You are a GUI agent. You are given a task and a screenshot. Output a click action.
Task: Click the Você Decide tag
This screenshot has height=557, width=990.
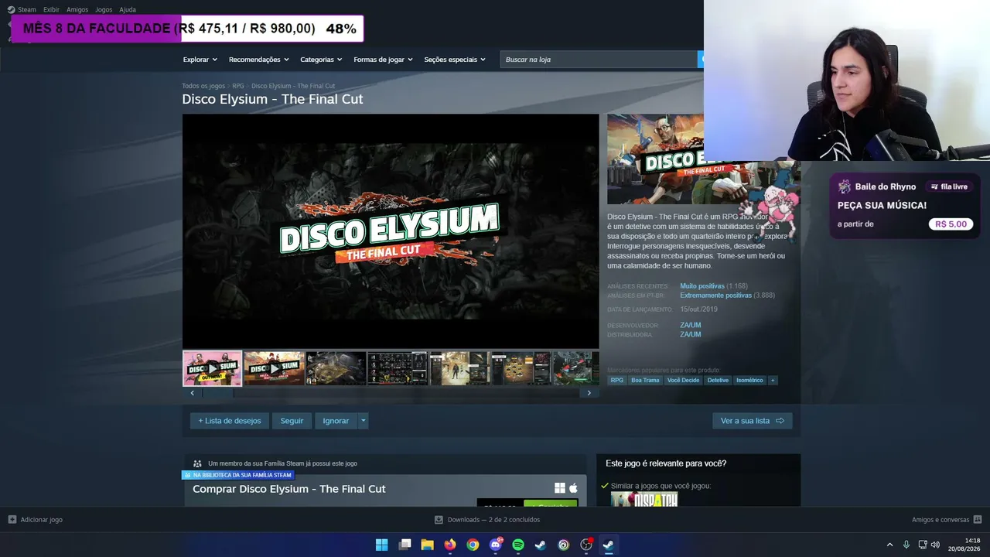(683, 381)
